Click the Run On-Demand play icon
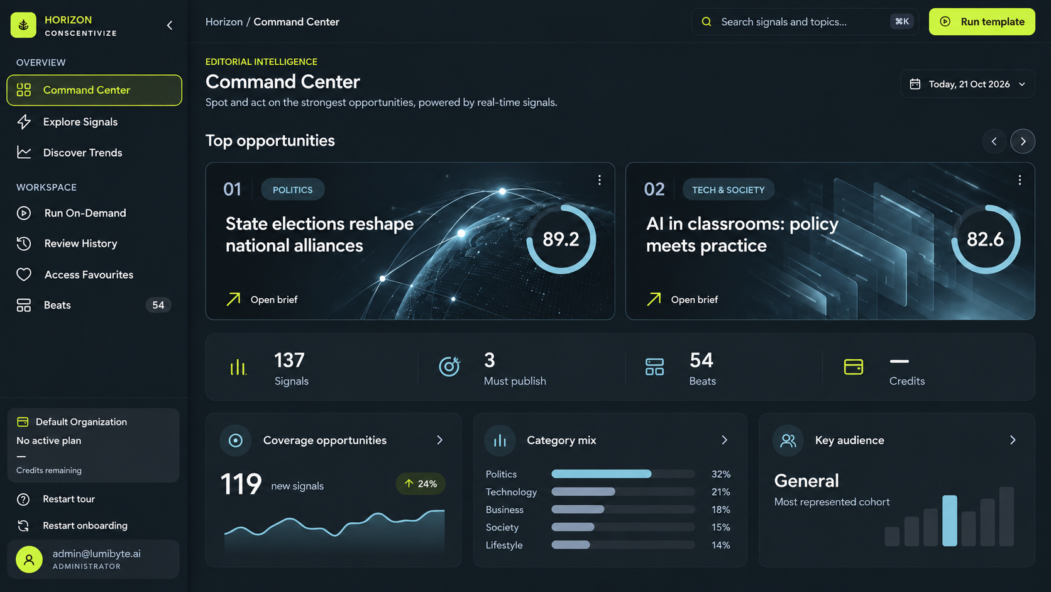1051x592 pixels. [x=24, y=213]
